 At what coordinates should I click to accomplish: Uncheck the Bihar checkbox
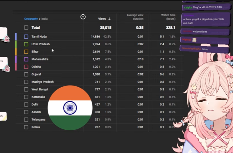click(x=26, y=52)
